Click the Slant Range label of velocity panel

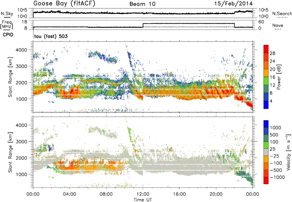point(10,152)
